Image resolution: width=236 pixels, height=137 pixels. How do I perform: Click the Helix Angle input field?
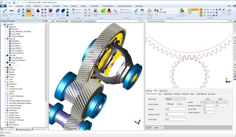tap(175, 119)
